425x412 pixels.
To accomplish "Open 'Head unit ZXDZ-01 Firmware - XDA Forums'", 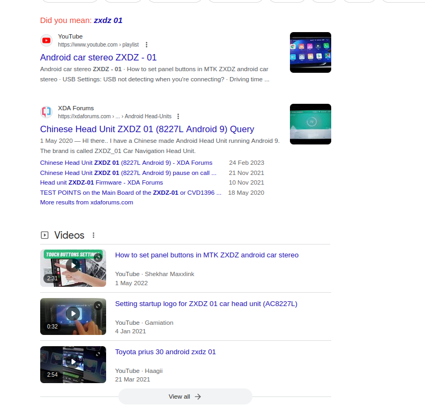I will click(x=102, y=182).
